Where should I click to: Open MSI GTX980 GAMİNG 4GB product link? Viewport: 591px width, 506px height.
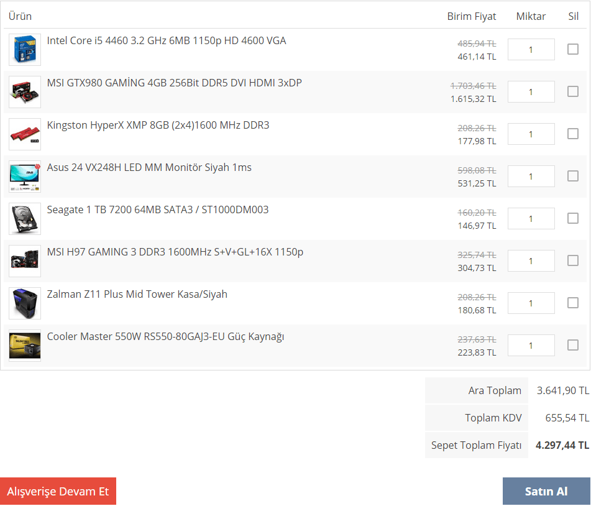pos(175,83)
